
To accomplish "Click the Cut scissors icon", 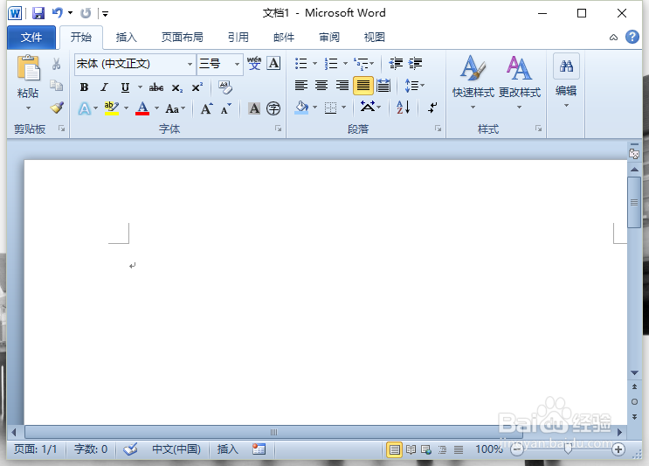I will 56,64.
